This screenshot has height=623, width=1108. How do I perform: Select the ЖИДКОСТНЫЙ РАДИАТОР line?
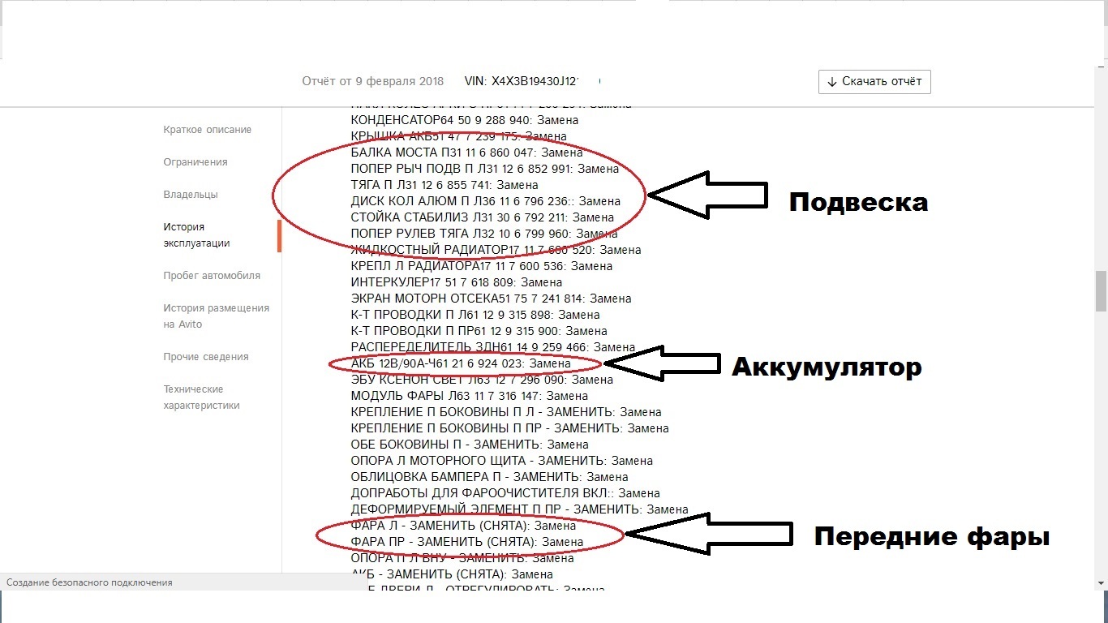point(496,250)
